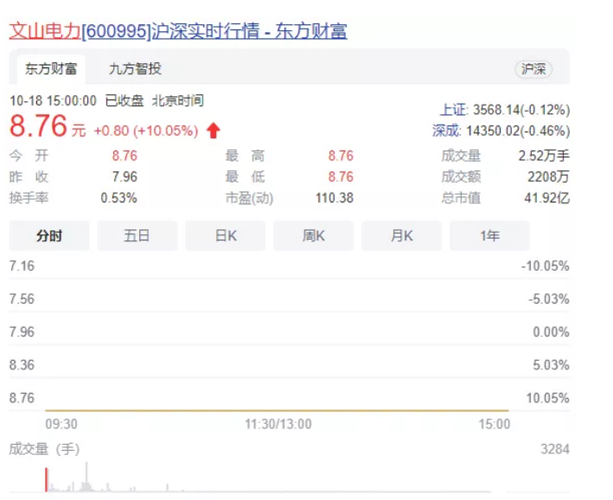Viewport: 613px width, 500px height.
Task: Switch to the 1年 chart tab
Action: click(x=489, y=235)
